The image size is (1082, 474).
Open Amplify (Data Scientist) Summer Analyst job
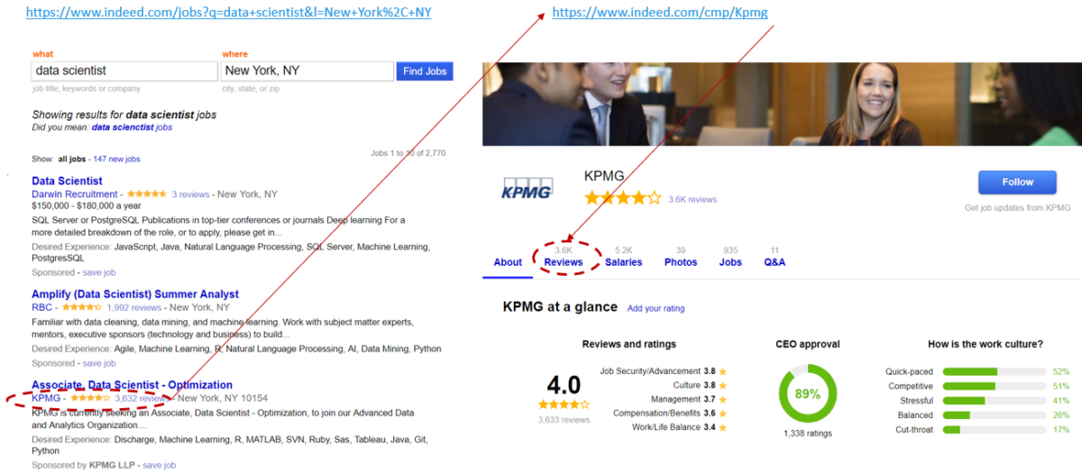135,294
